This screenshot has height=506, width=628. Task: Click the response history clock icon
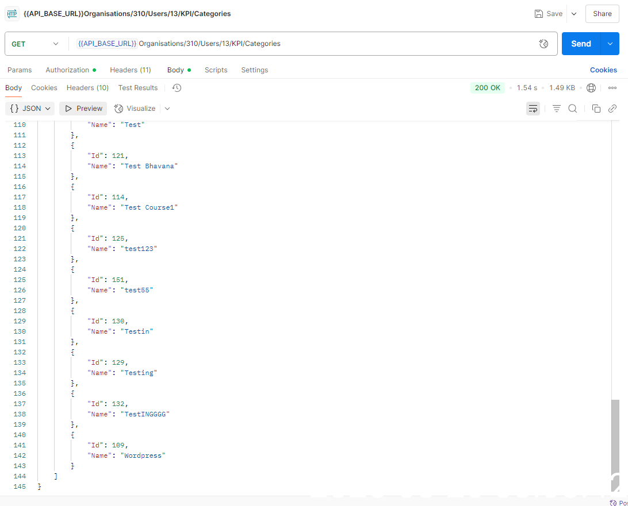(177, 88)
